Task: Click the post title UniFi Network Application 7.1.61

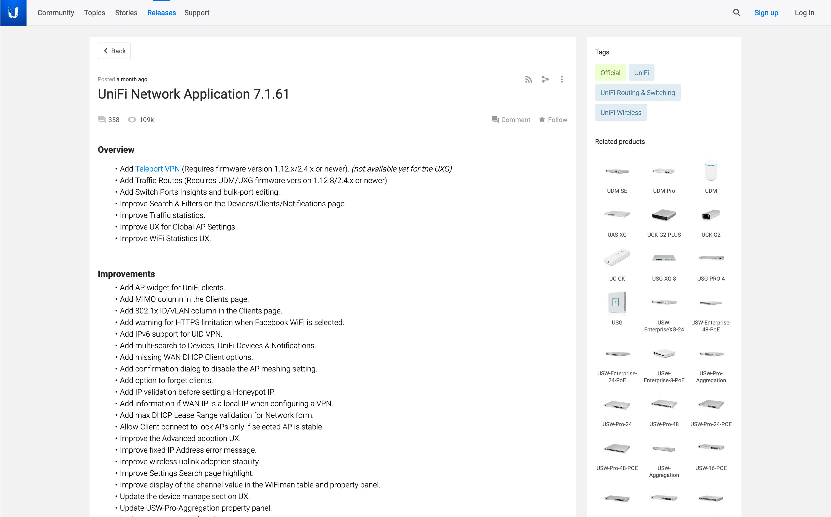Action: [x=194, y=94]
